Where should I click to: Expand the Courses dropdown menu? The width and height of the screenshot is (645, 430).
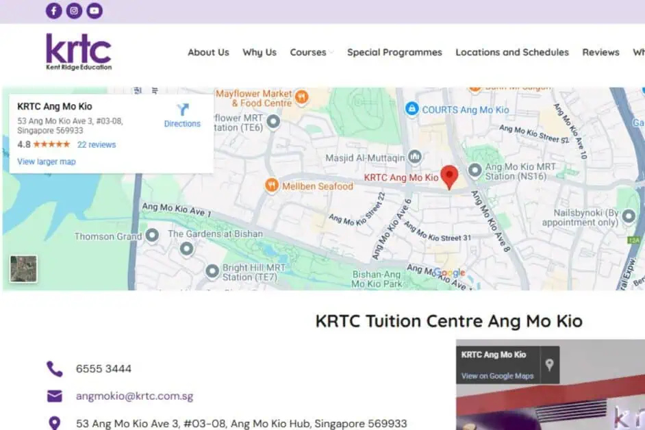coord(312,52)
